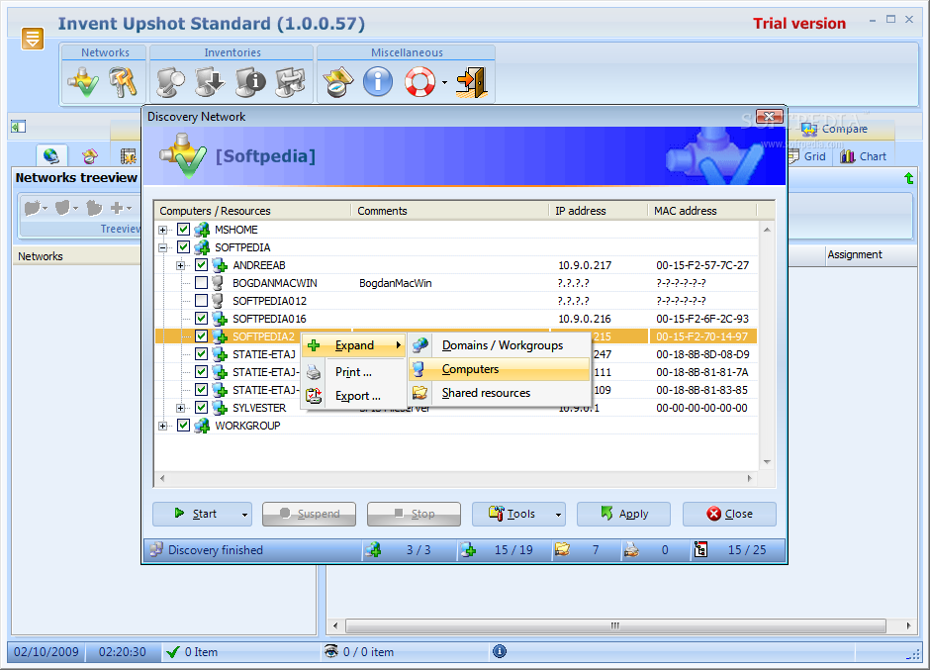
Task: Click the Apply button
Action: coord(624,514)
